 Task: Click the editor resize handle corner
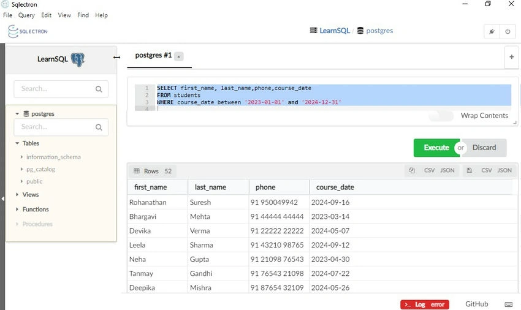(x=515, y=123)
